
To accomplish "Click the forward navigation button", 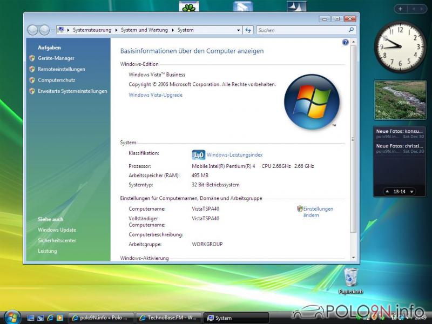I will click(44, 30).
